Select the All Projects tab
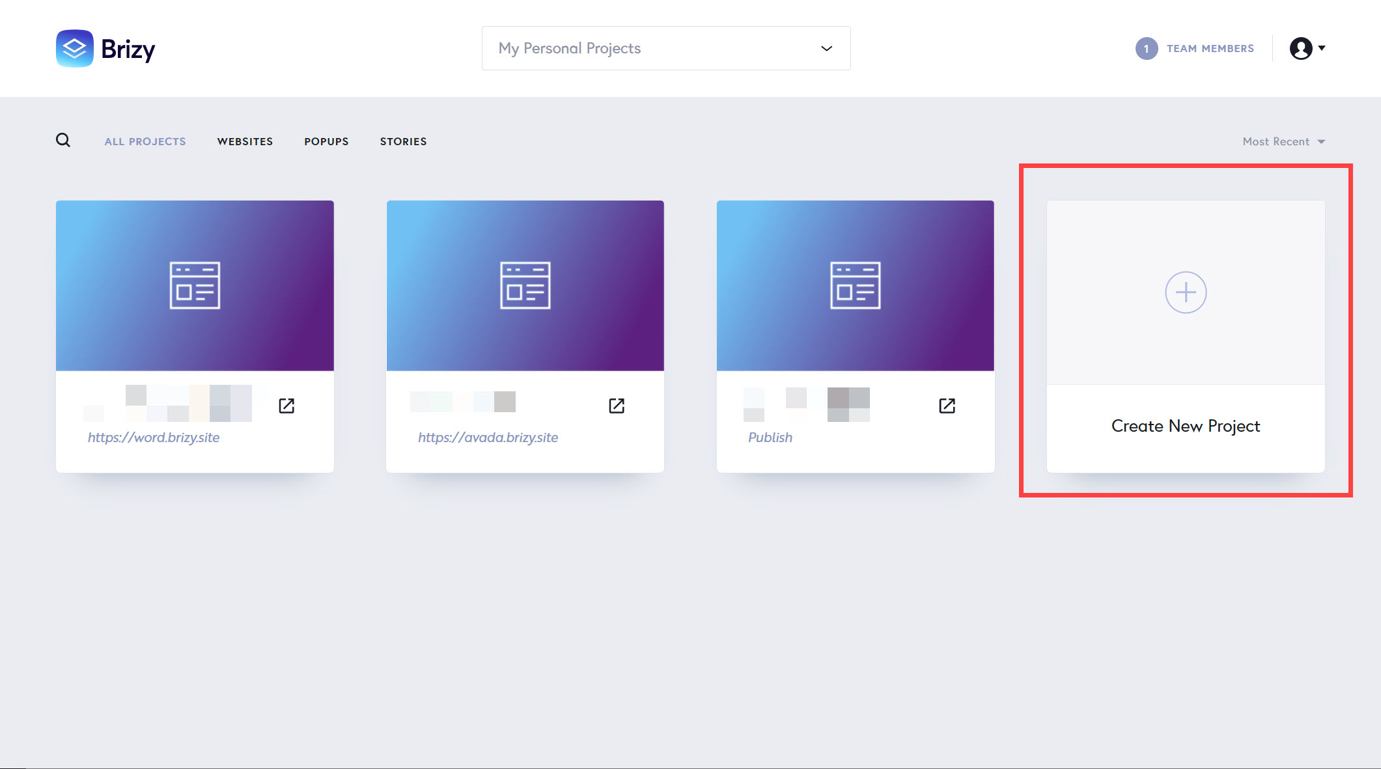 click(145, 141)
